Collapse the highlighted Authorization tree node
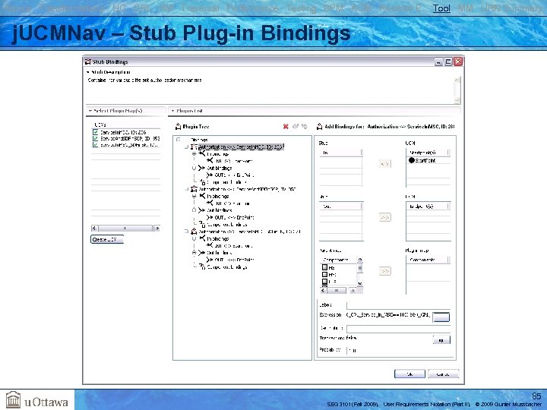The image size is (547, 410). pyautogui.click(x=186, y=147)
